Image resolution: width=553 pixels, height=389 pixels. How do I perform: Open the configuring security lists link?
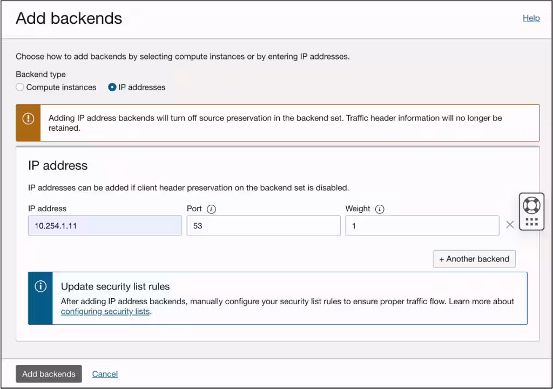[105, 311]
